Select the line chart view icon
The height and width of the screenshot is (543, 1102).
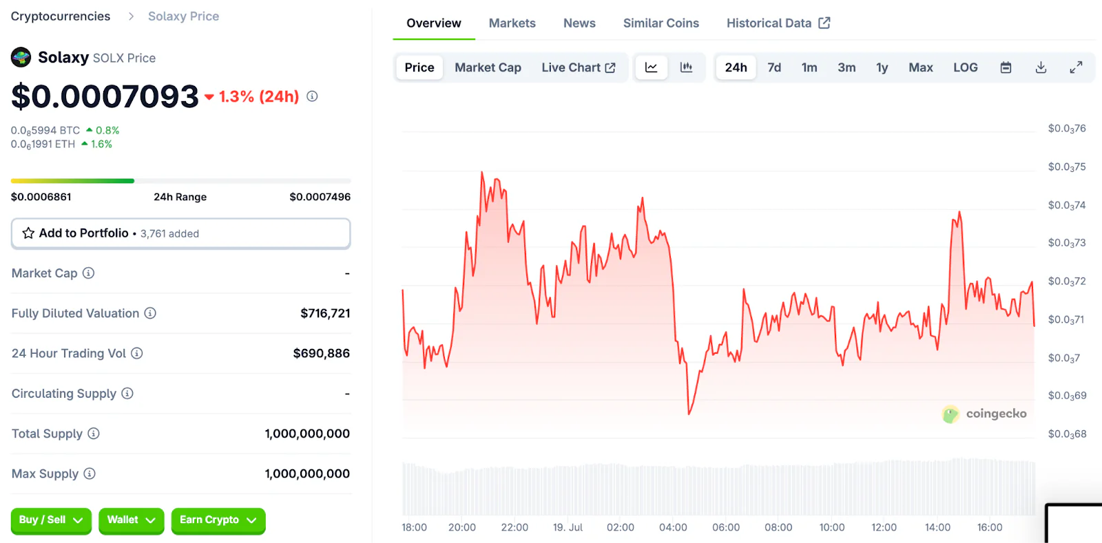[651, 67]
